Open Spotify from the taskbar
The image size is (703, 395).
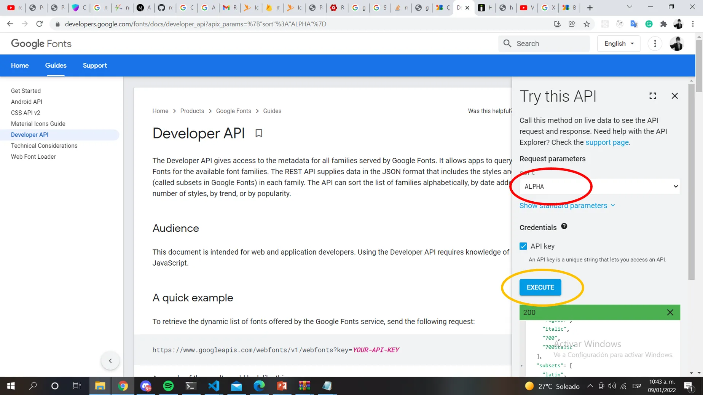click(168, 386)
